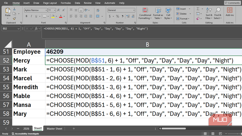Image resolution: width=242 pixels, height=136 pixels.
Task: Switch to the Formulas ribbon tab
Action: point(66,3)
